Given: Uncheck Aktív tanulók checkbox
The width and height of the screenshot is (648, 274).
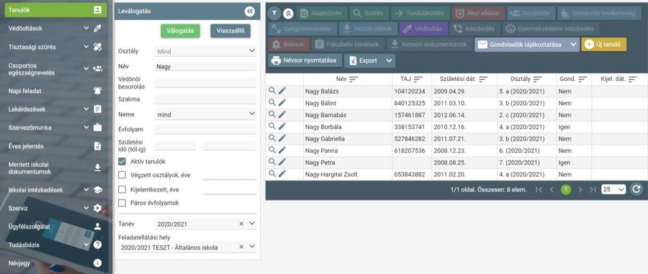Looking at the screenshot, I should coord(122,162).
